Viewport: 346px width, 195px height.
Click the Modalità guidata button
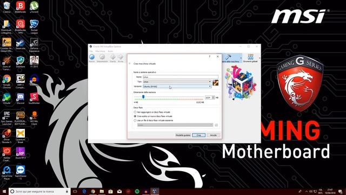click(183, 135)
